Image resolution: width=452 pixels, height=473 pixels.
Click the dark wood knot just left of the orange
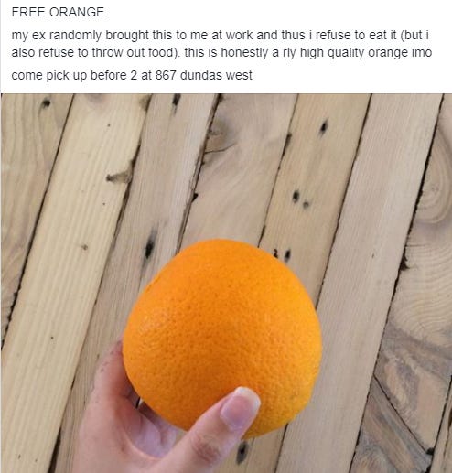tap(150, 246)
